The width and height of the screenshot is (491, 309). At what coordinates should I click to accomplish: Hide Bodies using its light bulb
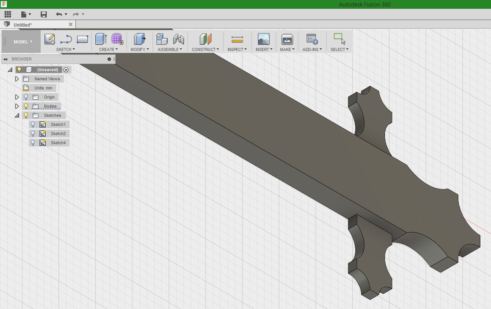(26, 106)
